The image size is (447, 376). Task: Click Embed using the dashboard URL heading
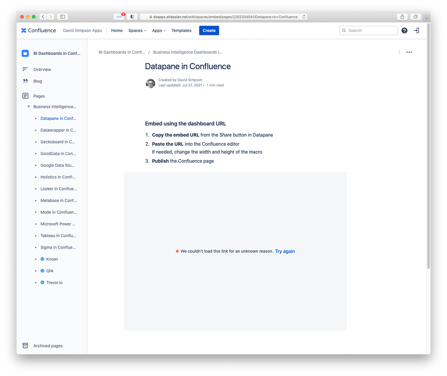185,124
